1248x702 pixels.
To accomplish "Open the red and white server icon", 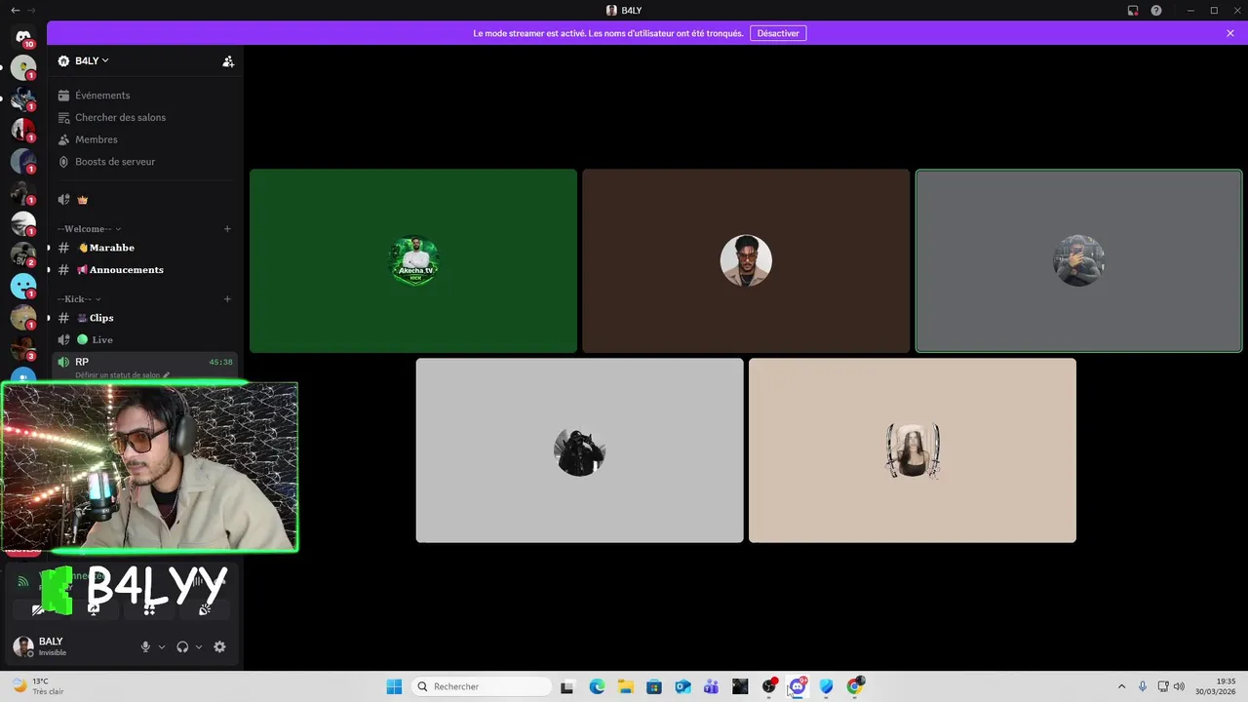I will tap(23, 130).
